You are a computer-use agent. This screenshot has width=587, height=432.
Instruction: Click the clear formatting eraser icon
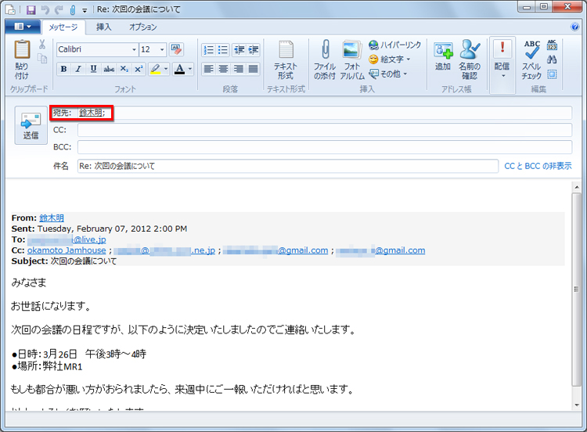pos(176,49)
